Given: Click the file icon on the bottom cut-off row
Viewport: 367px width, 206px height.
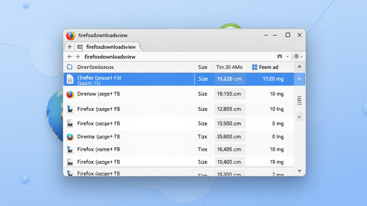Looking at the screenshot, I should click(70, 173).
